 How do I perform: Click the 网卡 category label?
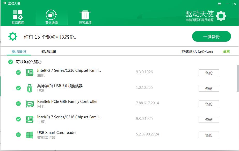[x=41, y=106]
